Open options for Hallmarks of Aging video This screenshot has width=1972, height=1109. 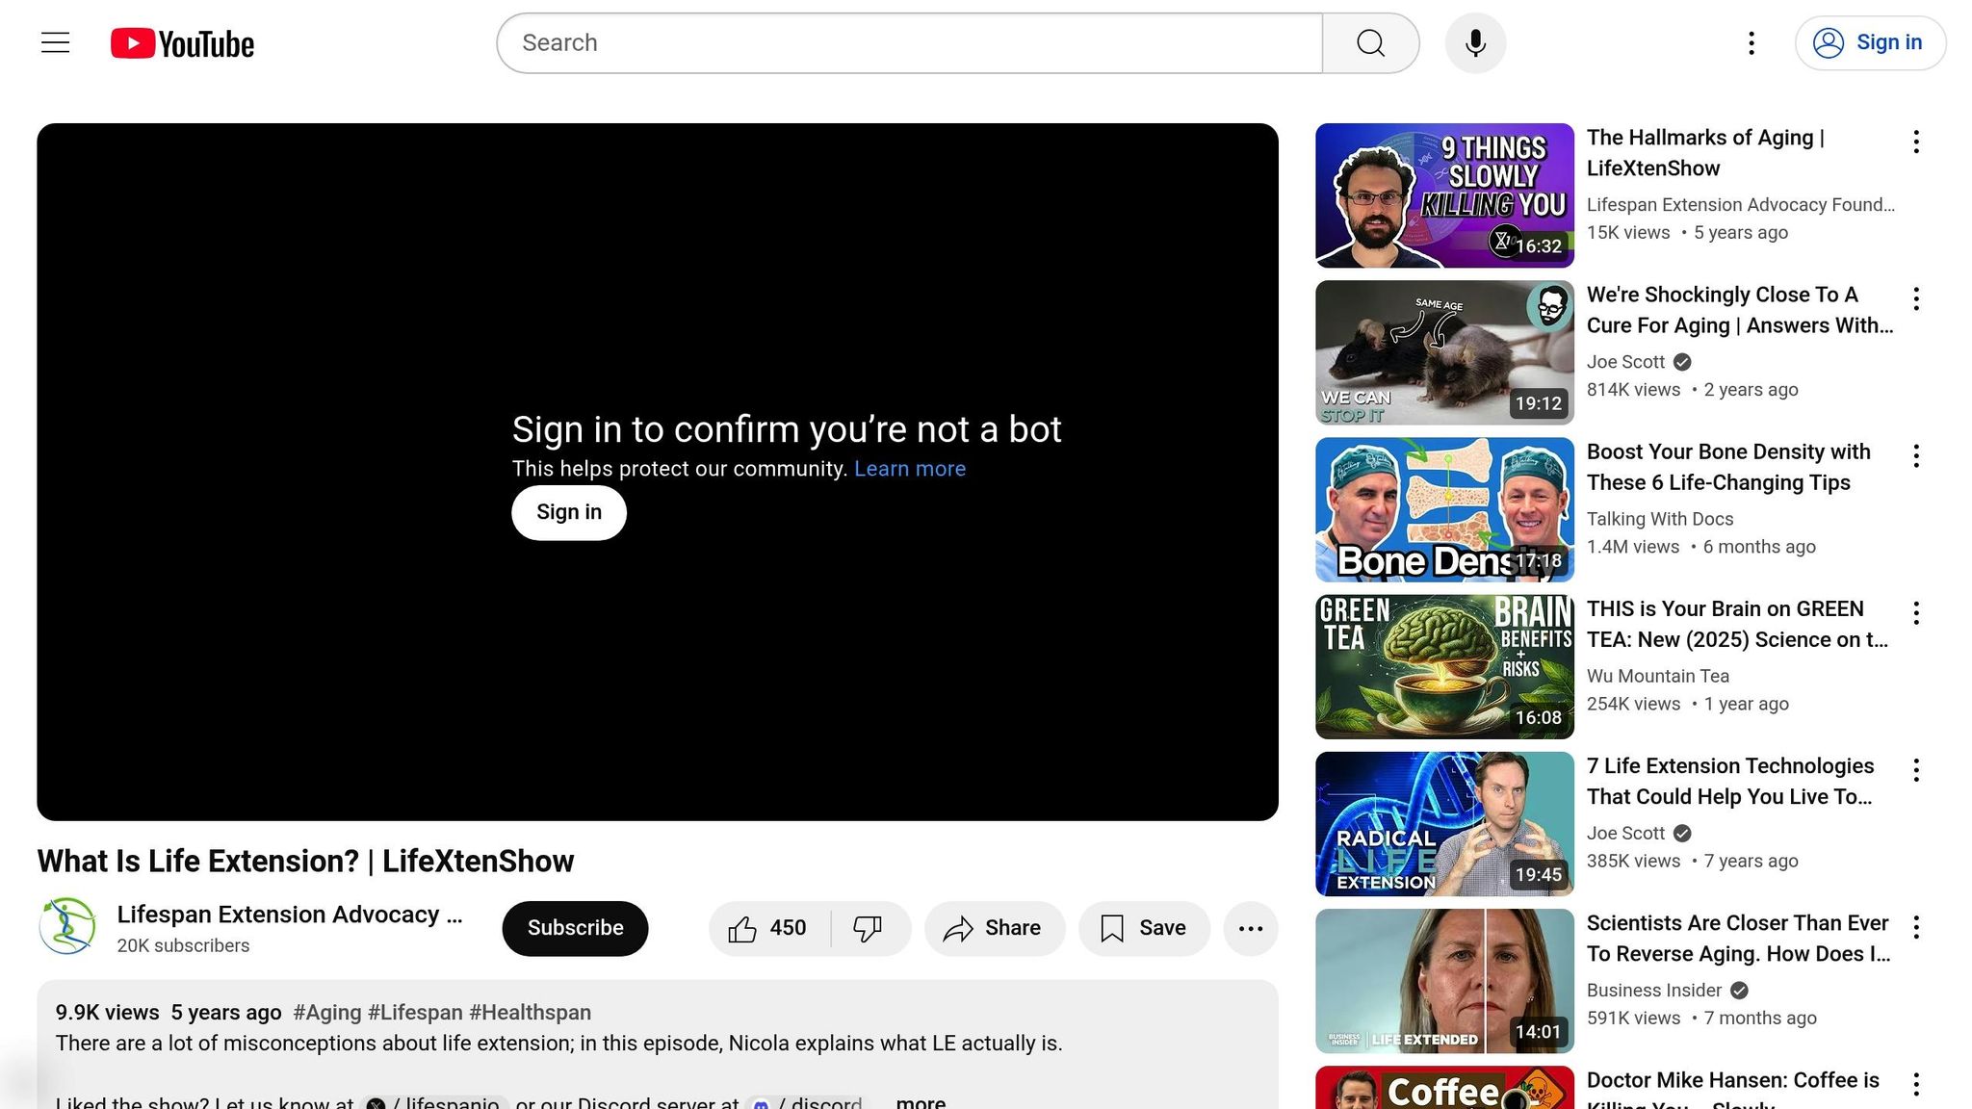(x=1916, y=142)
